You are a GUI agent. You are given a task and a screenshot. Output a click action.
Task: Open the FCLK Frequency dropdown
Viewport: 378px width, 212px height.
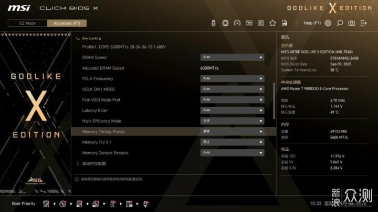click(x=232, y=79)
